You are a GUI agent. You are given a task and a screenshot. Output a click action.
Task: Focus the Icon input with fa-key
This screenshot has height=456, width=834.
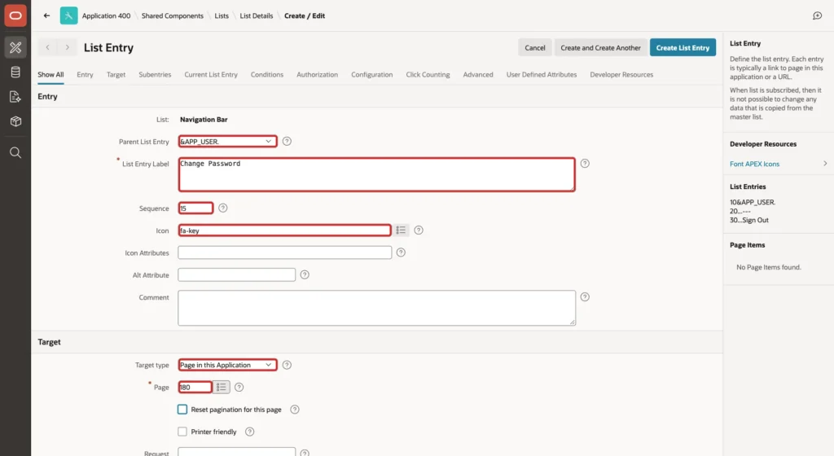pos(284,230)
